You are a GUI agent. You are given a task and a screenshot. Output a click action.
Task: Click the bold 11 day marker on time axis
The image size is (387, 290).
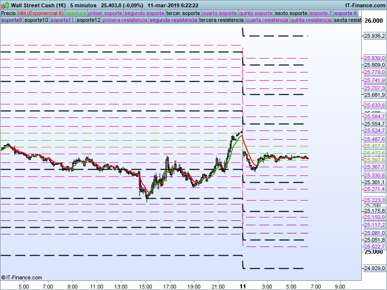243,286
